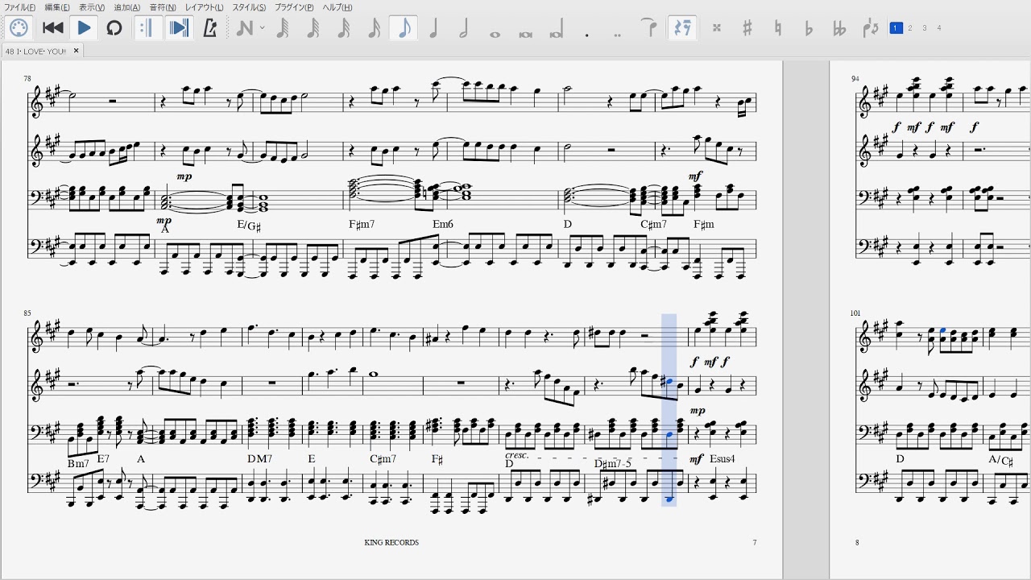Toggle play repeats button
Screen dimensions: 1031x580
(147, 28)
